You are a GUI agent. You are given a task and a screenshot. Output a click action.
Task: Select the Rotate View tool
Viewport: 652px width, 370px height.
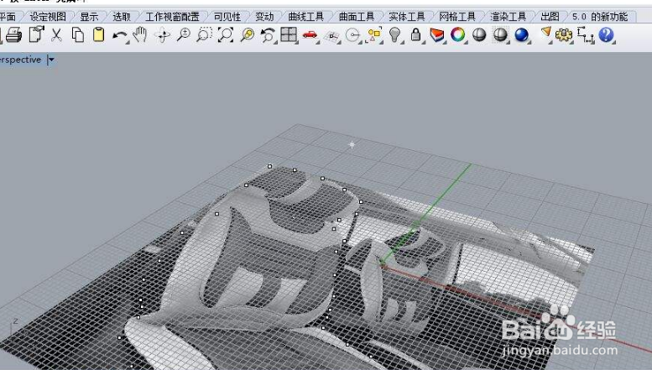(162, 35)
